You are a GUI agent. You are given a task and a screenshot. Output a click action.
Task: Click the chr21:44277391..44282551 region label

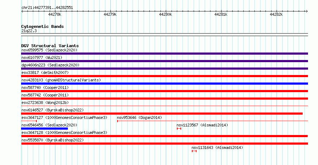(47, 8)
